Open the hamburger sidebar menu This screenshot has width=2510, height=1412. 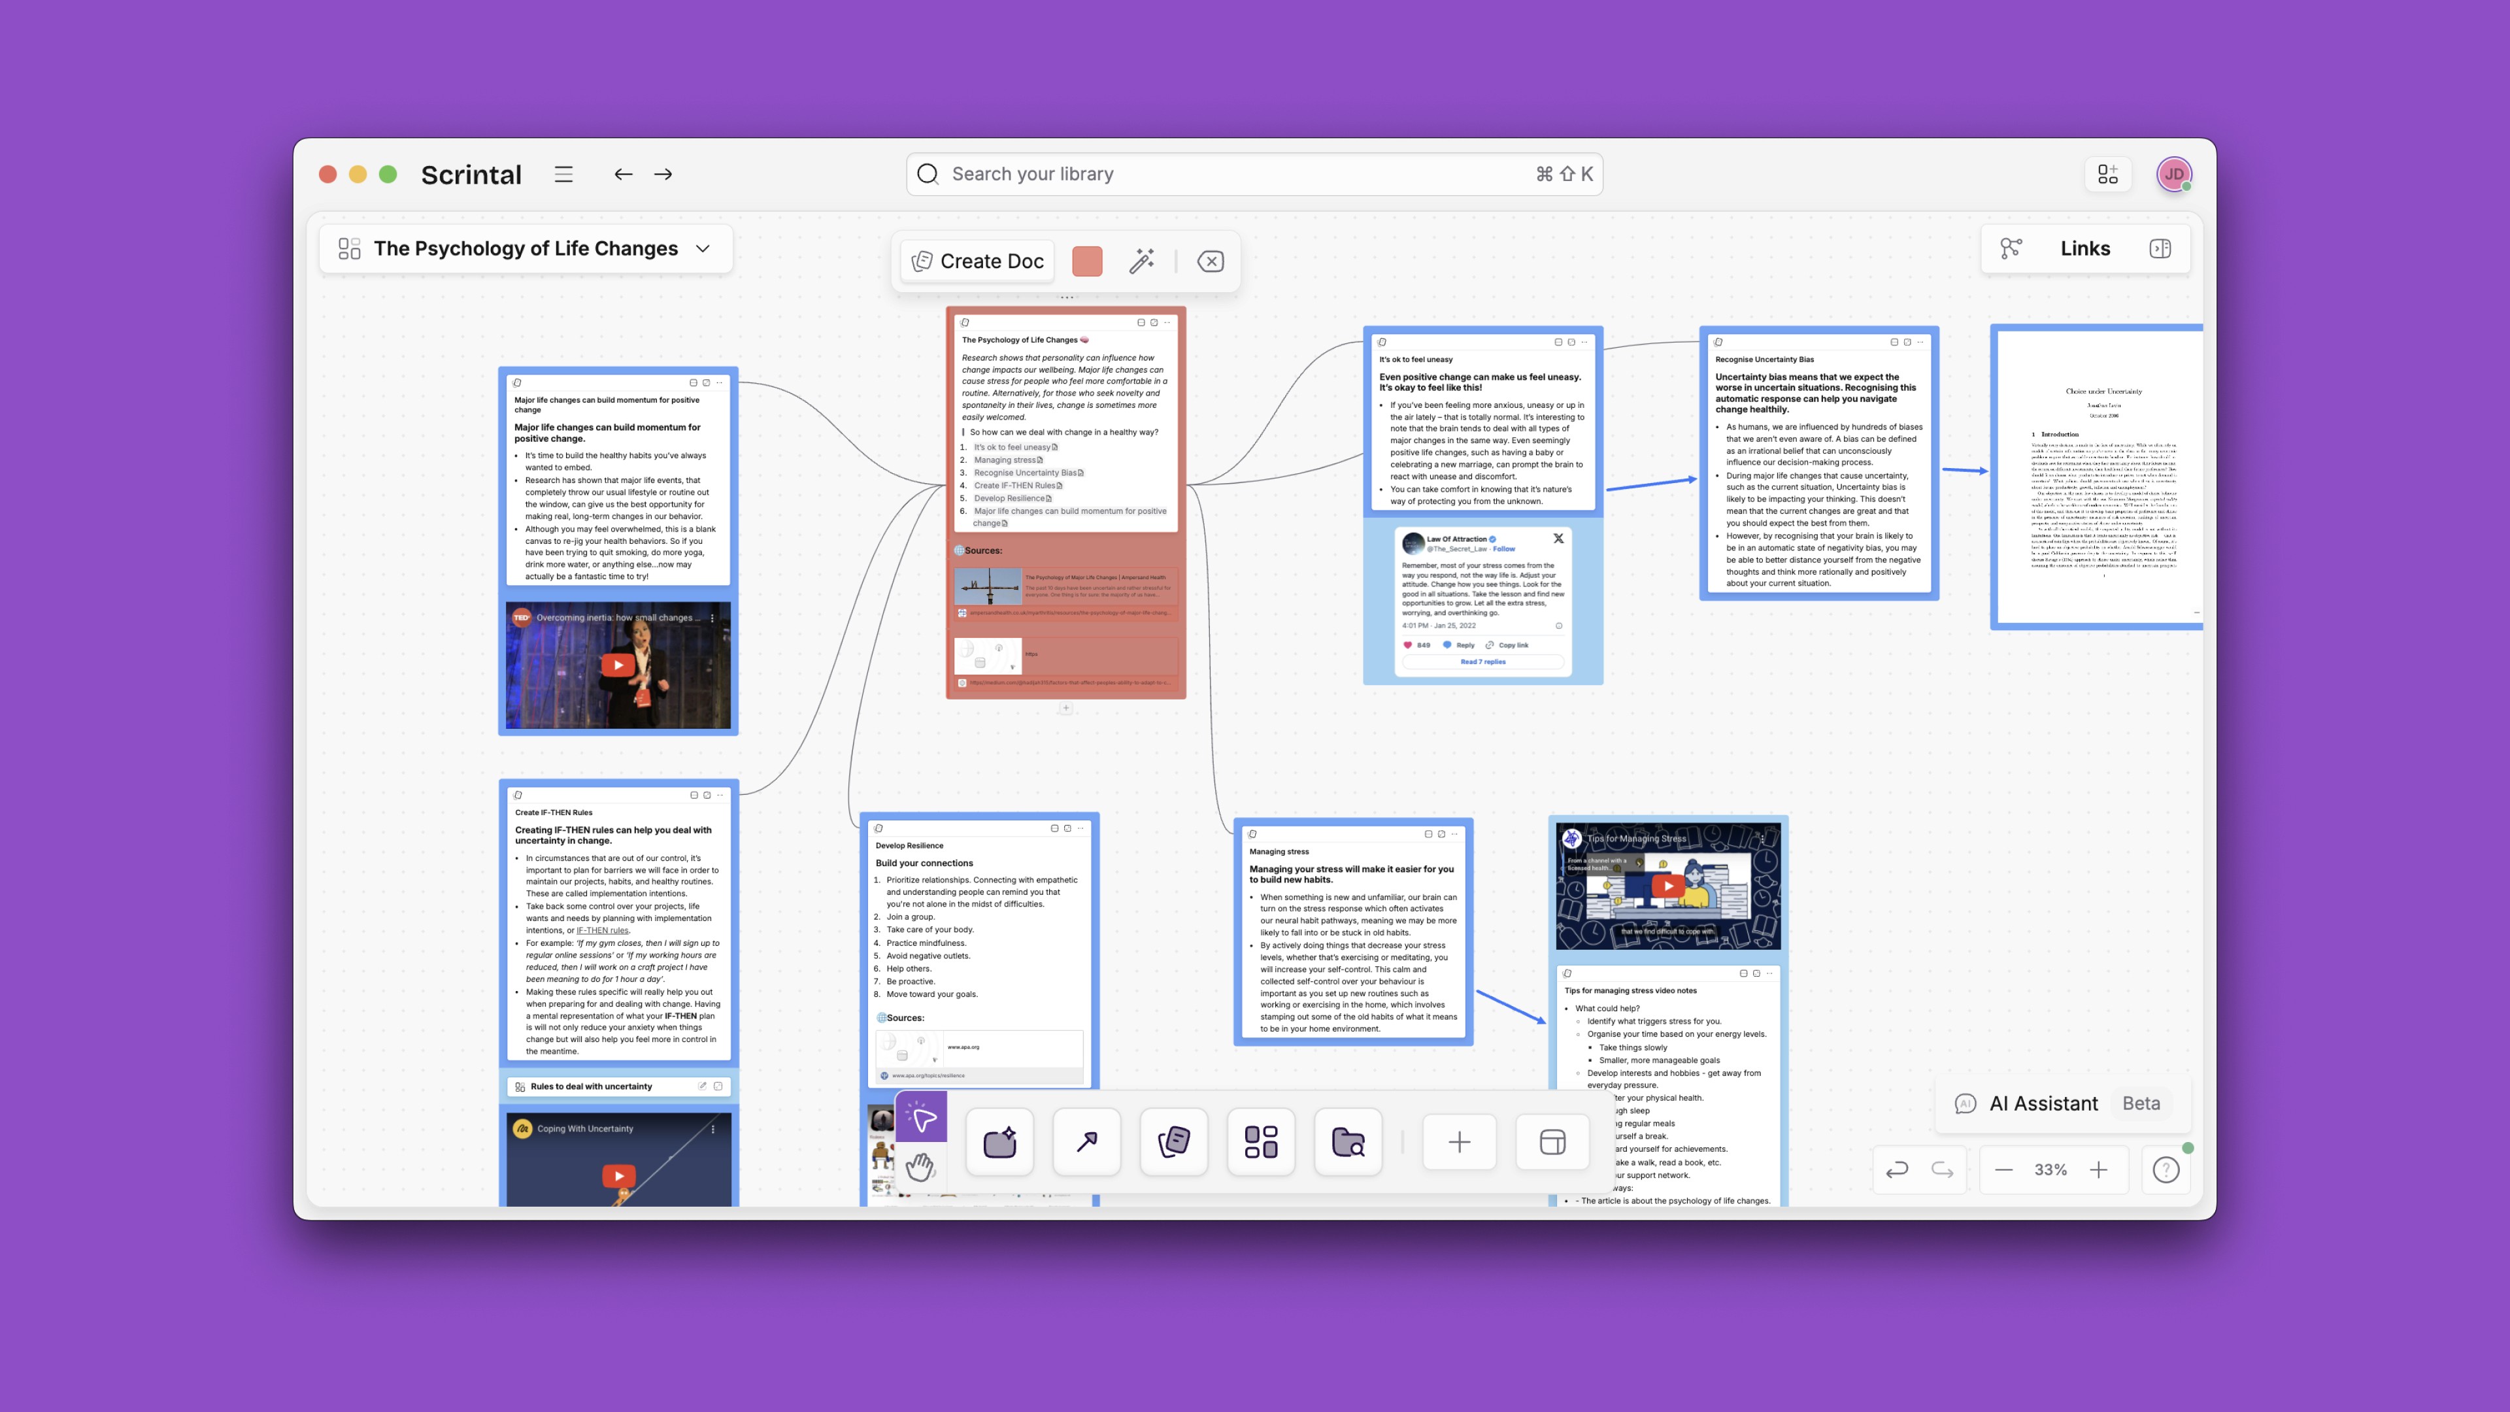563,175
